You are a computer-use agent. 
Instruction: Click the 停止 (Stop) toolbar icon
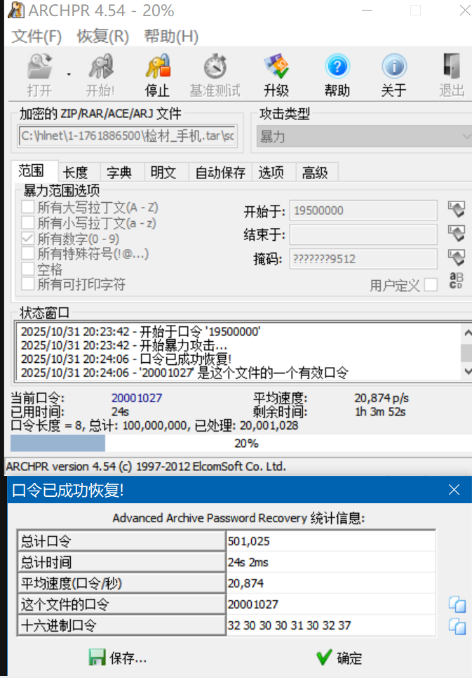click(157, 68)
